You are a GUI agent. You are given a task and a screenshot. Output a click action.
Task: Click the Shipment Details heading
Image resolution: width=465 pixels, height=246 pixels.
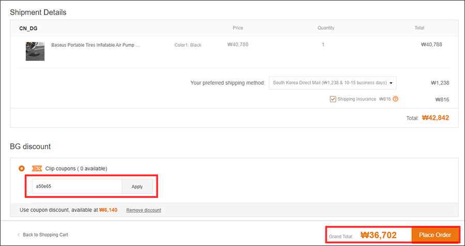tap(38, 12)
